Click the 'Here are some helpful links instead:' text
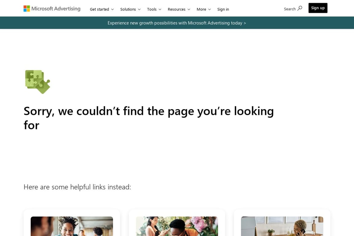354x236 pixels. point(77,187)
